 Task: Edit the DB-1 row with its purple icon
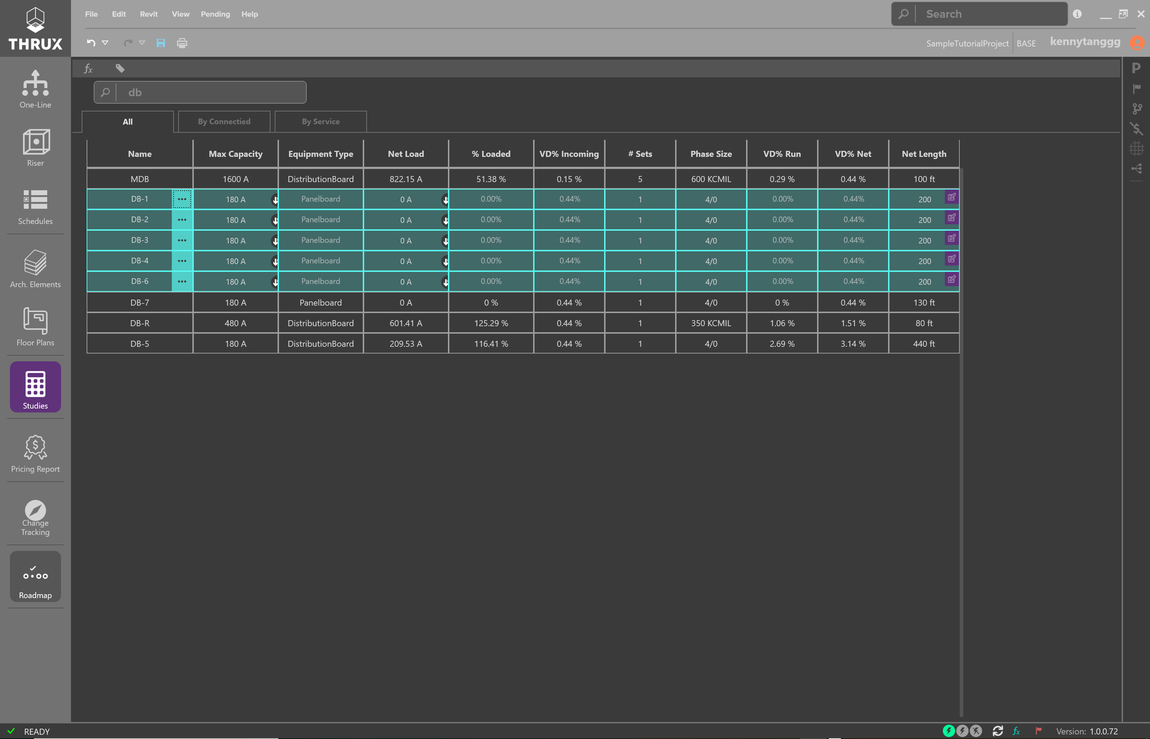(x=951, y=197)
